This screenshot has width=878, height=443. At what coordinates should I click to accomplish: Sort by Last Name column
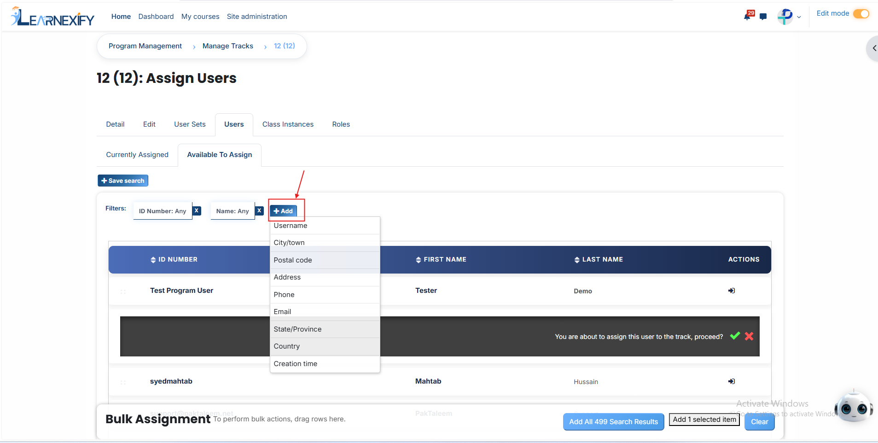point(599,260)
